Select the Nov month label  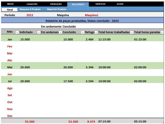[x=10, y=109]
